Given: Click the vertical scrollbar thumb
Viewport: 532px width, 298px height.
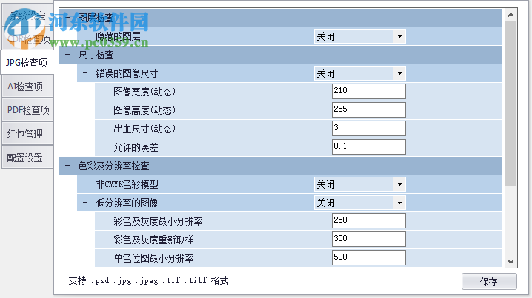Looking at the screenshot, I should pos(511,104).
